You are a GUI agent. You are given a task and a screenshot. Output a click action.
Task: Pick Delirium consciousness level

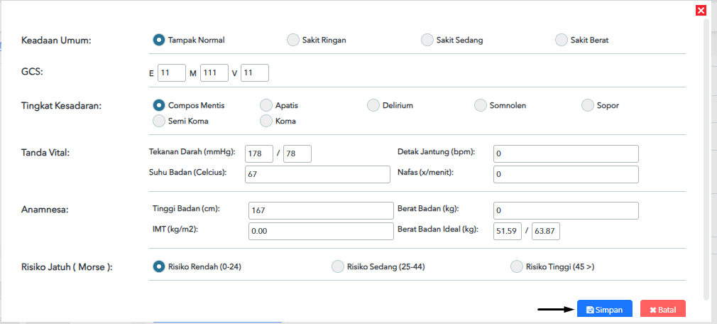tap(373, 105)
